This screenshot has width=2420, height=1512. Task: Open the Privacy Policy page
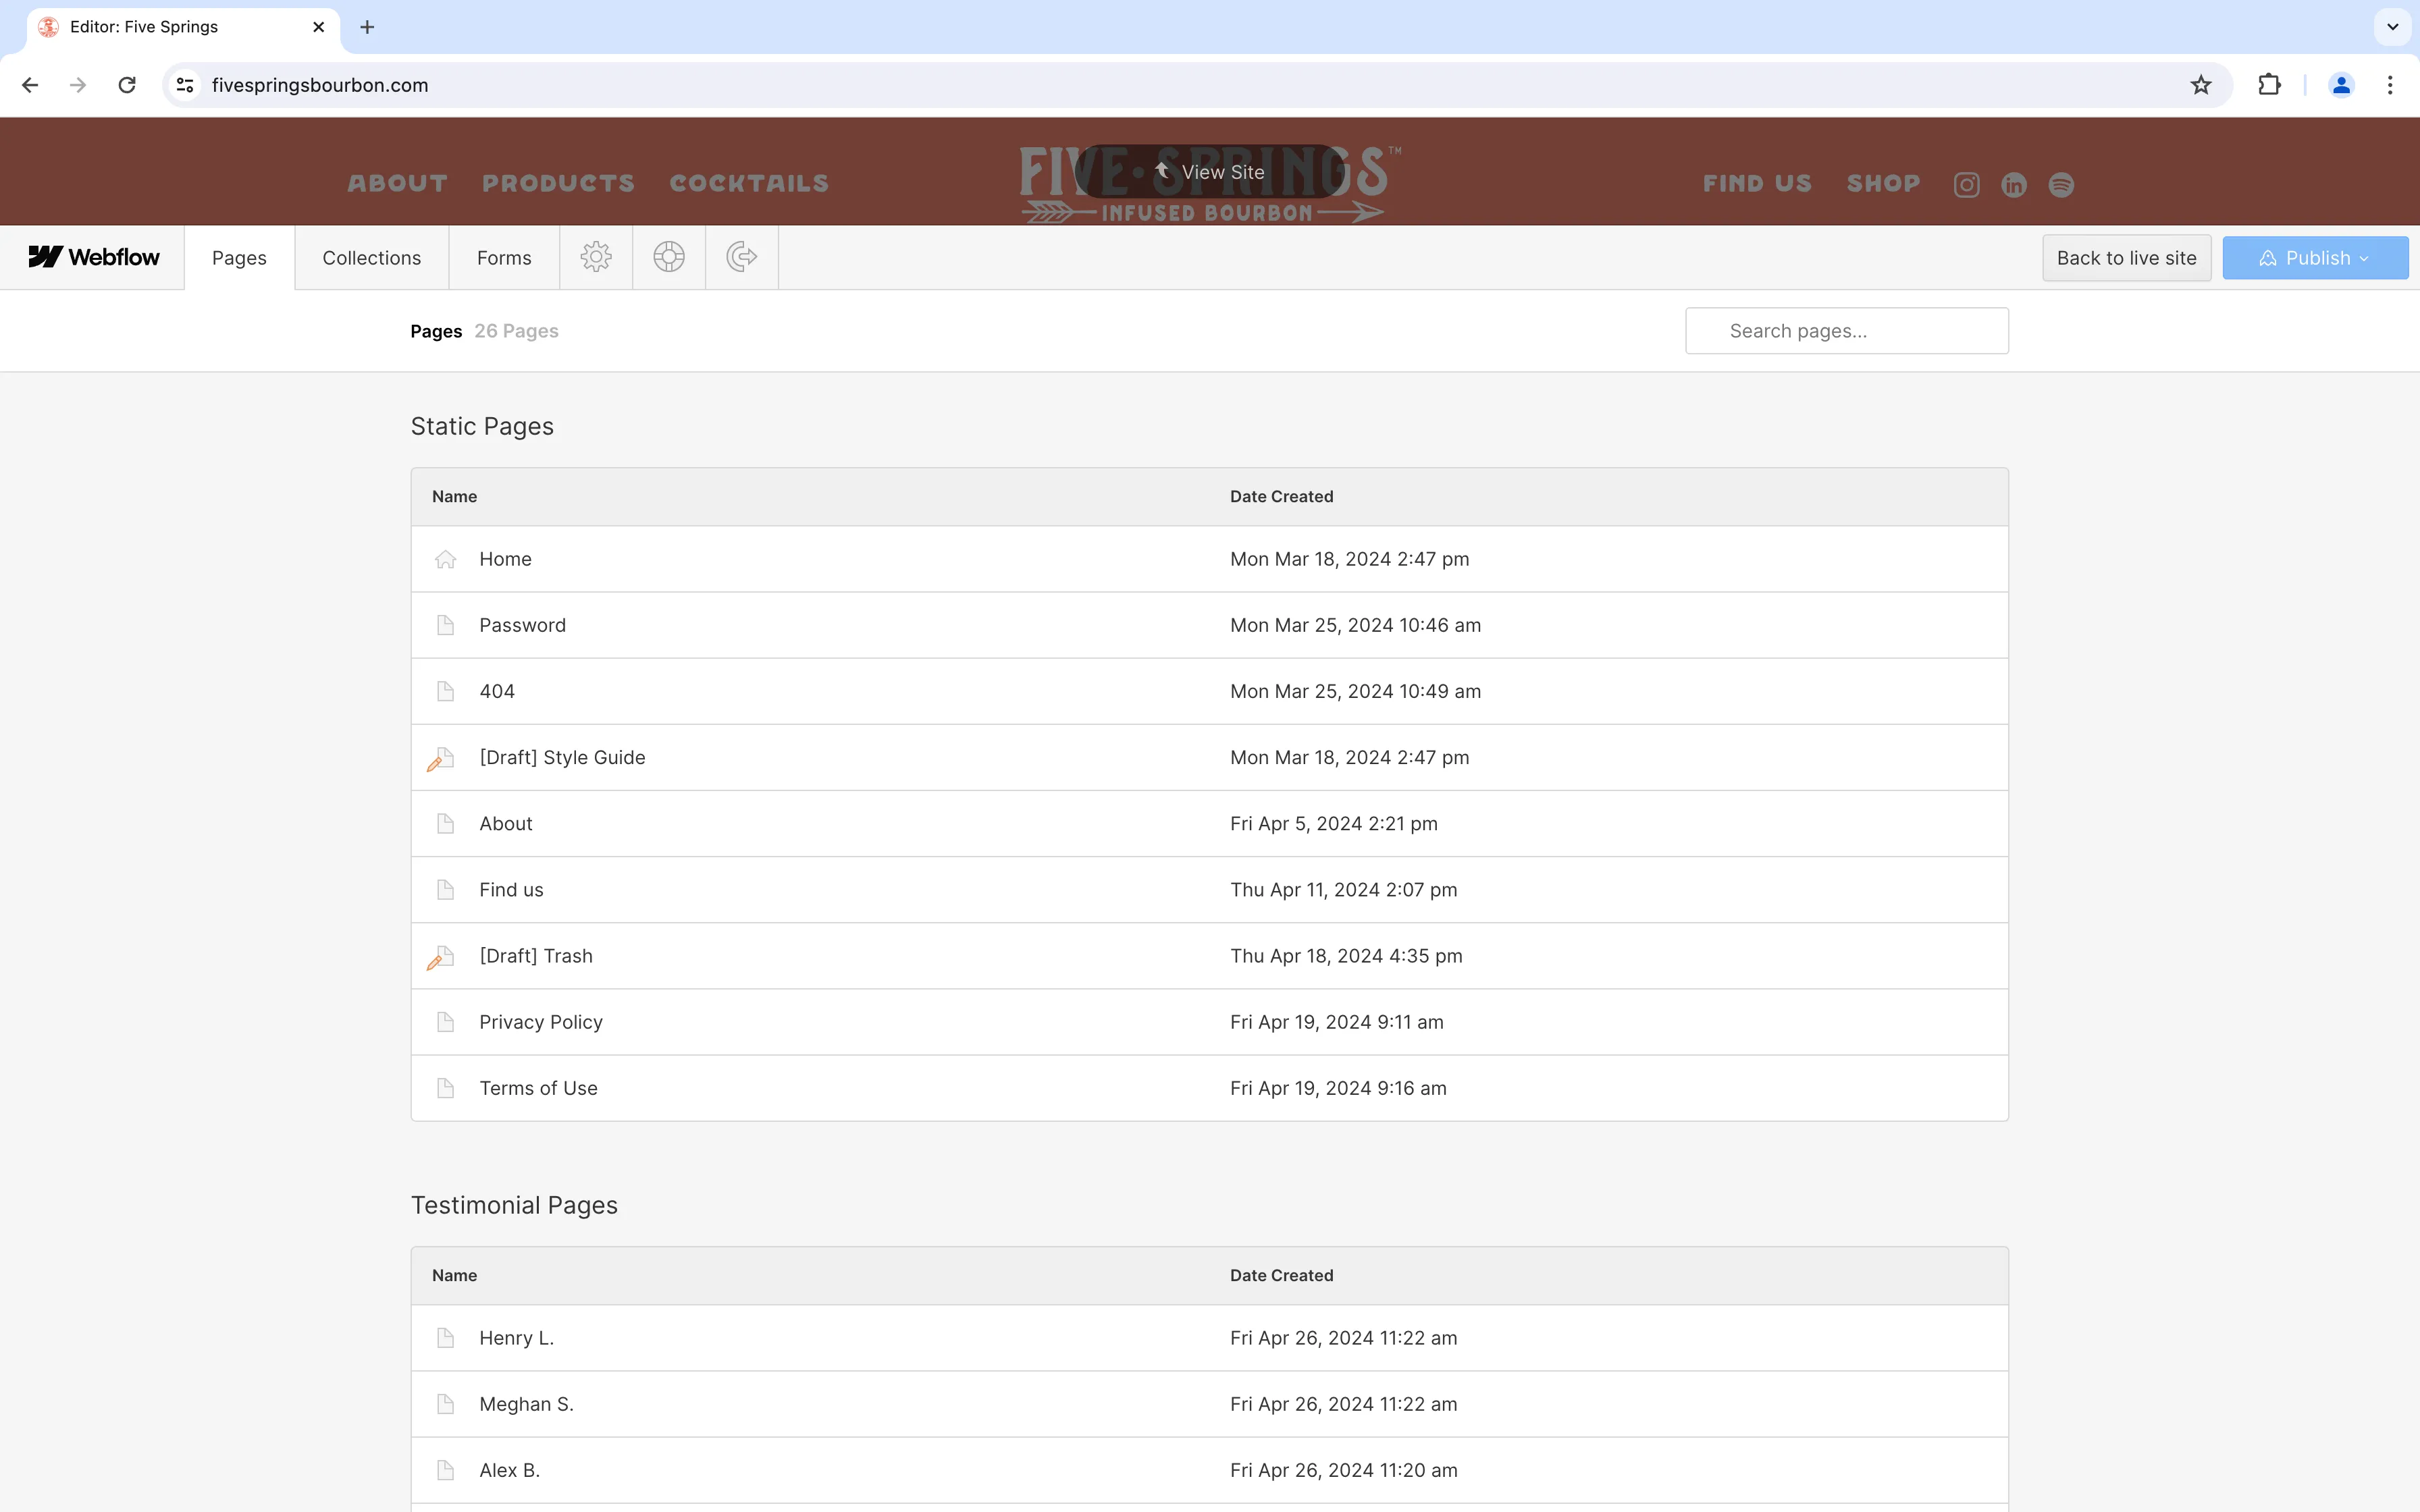[x=540, y=1021]
